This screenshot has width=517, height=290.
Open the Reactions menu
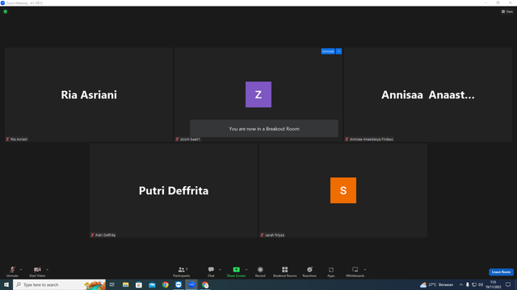309,271
